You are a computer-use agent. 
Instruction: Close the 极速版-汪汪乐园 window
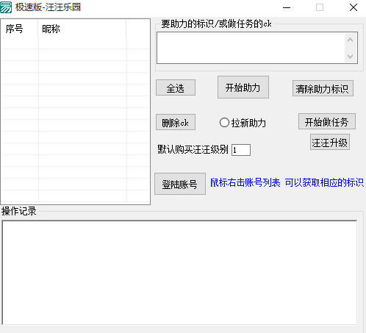coord(354,7)
